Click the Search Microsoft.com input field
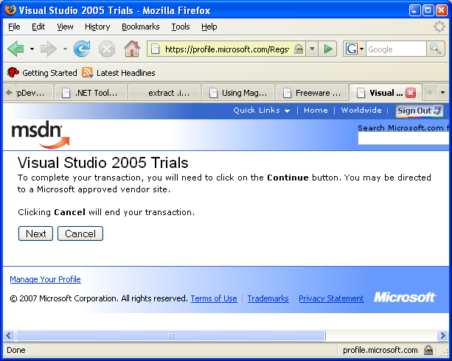 point(403,139)
